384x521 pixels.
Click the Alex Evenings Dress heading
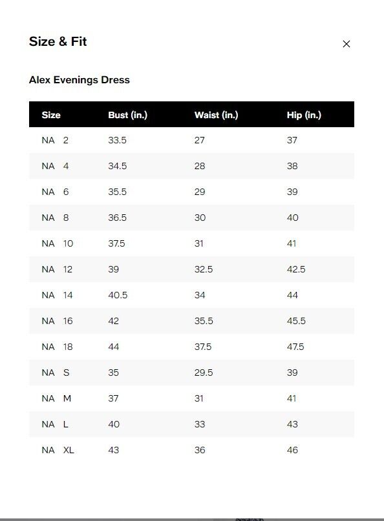click(80, 80)
